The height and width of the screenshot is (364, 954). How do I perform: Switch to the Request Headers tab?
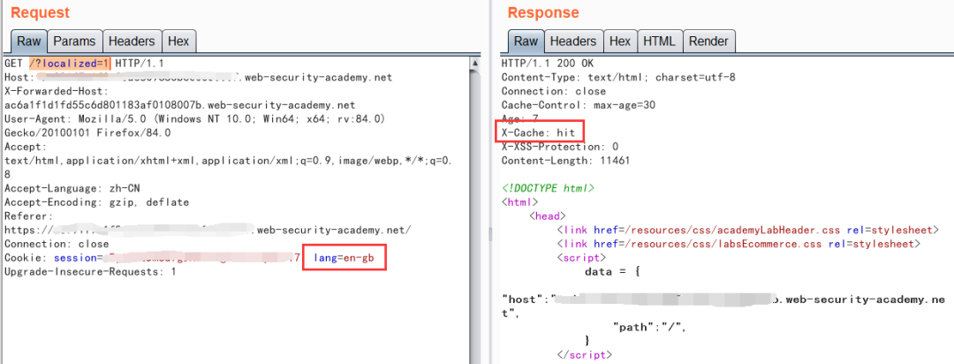[x=132, y=42]
